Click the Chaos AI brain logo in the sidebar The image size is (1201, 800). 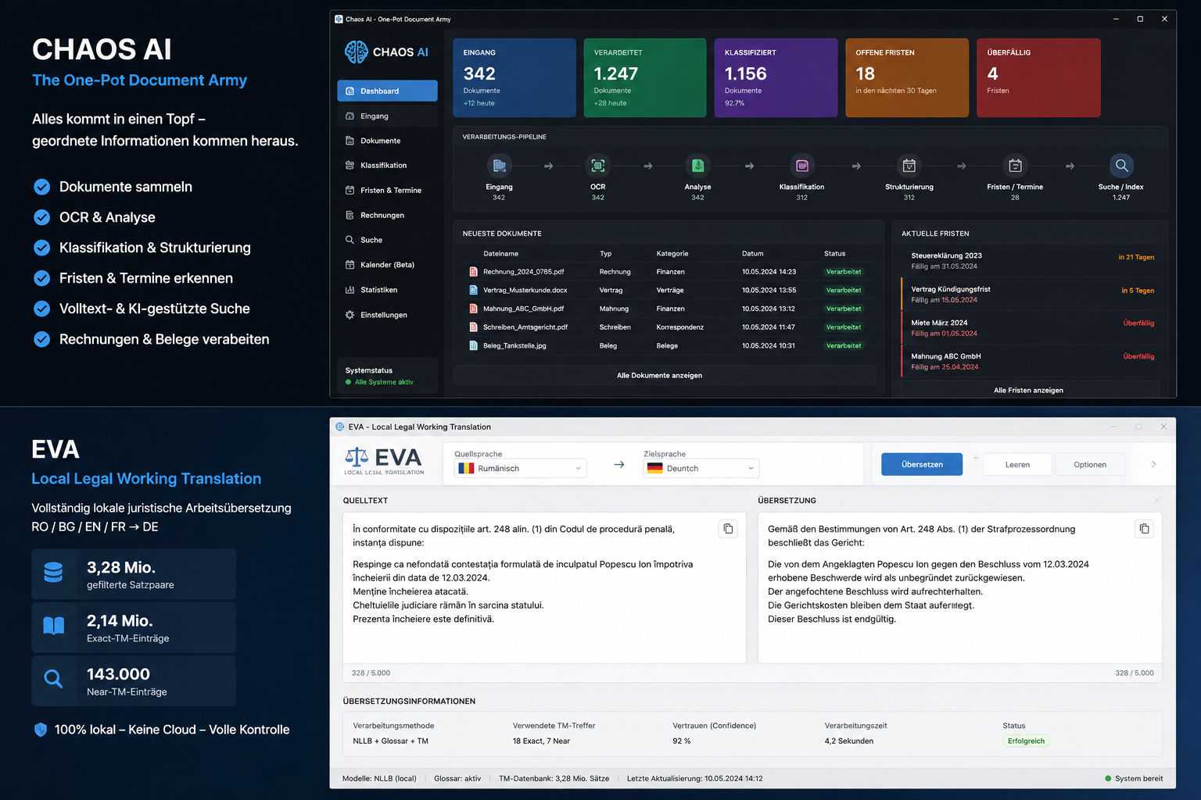click(x=357, y=52)
